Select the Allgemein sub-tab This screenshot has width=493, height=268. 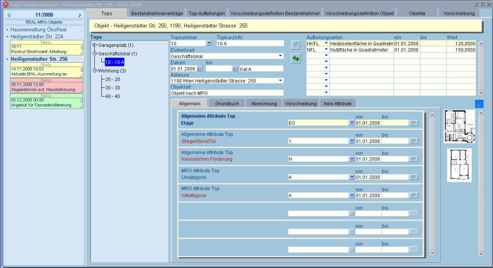pyautogui.click(x=190, y=104)
